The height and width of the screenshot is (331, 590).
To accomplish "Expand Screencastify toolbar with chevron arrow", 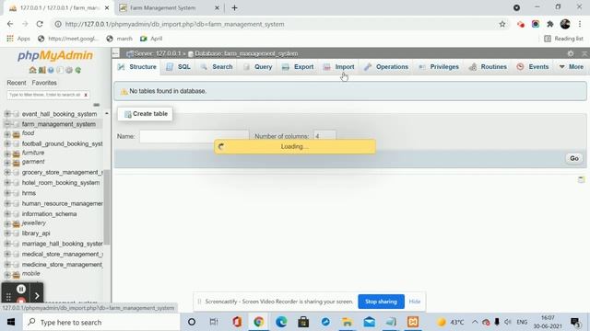I will point(37,296).
